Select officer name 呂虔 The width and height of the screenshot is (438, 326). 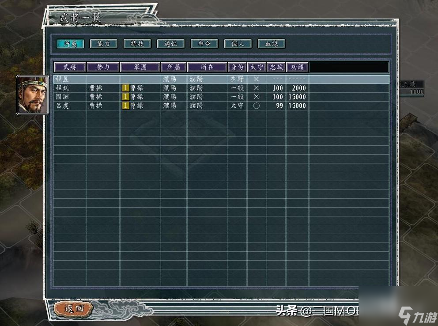click(62, 106)
